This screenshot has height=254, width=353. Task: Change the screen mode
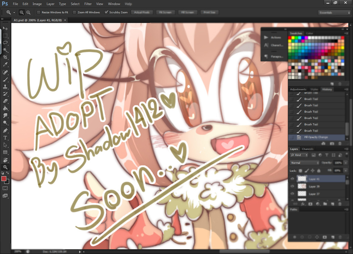pos(5,196)
